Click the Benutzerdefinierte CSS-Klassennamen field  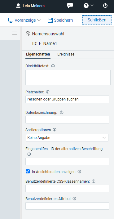pos(67,189)
